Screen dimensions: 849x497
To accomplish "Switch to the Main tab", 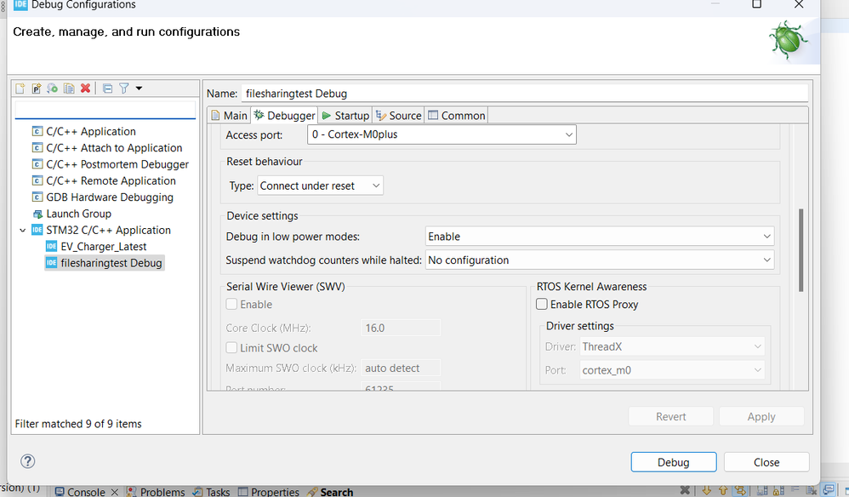I will pyautogui.click(x=229, y=116).
